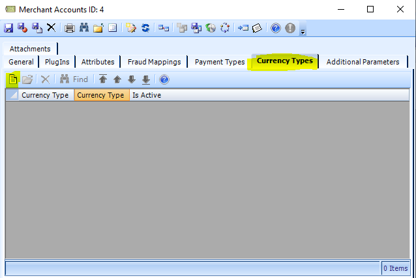Viewport: 416px width, 278px height.
Task: Click Help icon in Currency Types toolbar
Action: (164, 79)
